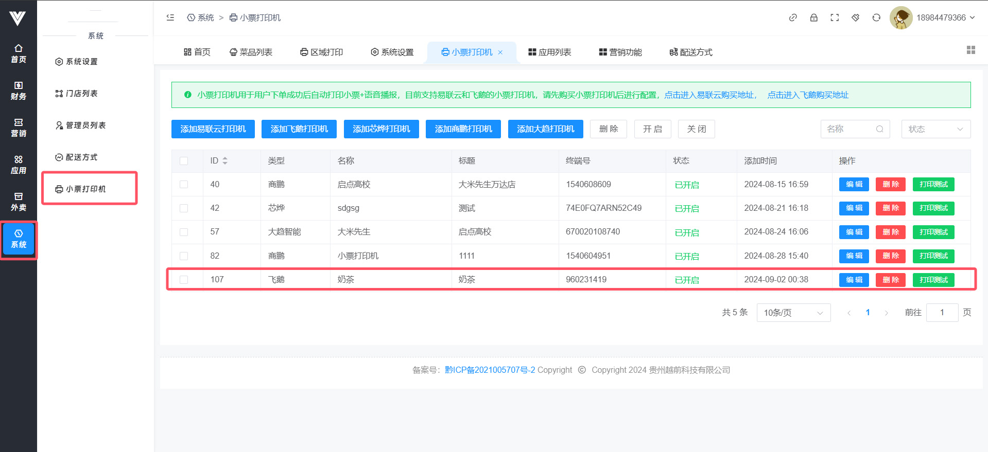Check the select-all checkbox in table header
Screen dimensions: 988x452
(x=184, y=161)
